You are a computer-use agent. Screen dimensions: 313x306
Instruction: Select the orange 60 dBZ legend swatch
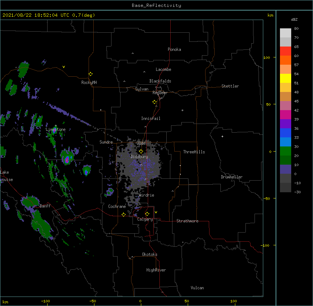coord(285,60)
